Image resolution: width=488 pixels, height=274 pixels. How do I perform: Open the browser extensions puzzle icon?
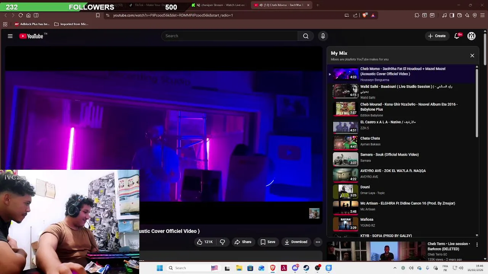[417, 15]
